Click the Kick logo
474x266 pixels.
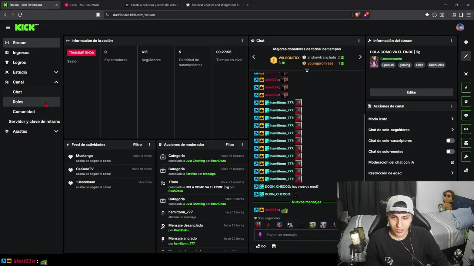pyautogui.click(x=27, y=27)
